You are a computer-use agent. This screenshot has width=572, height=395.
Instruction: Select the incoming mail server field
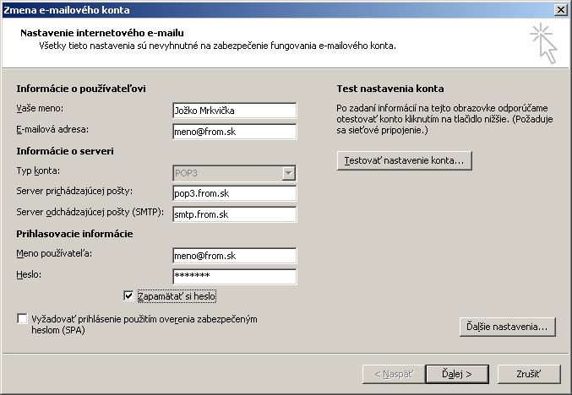(x=232, y=193)
